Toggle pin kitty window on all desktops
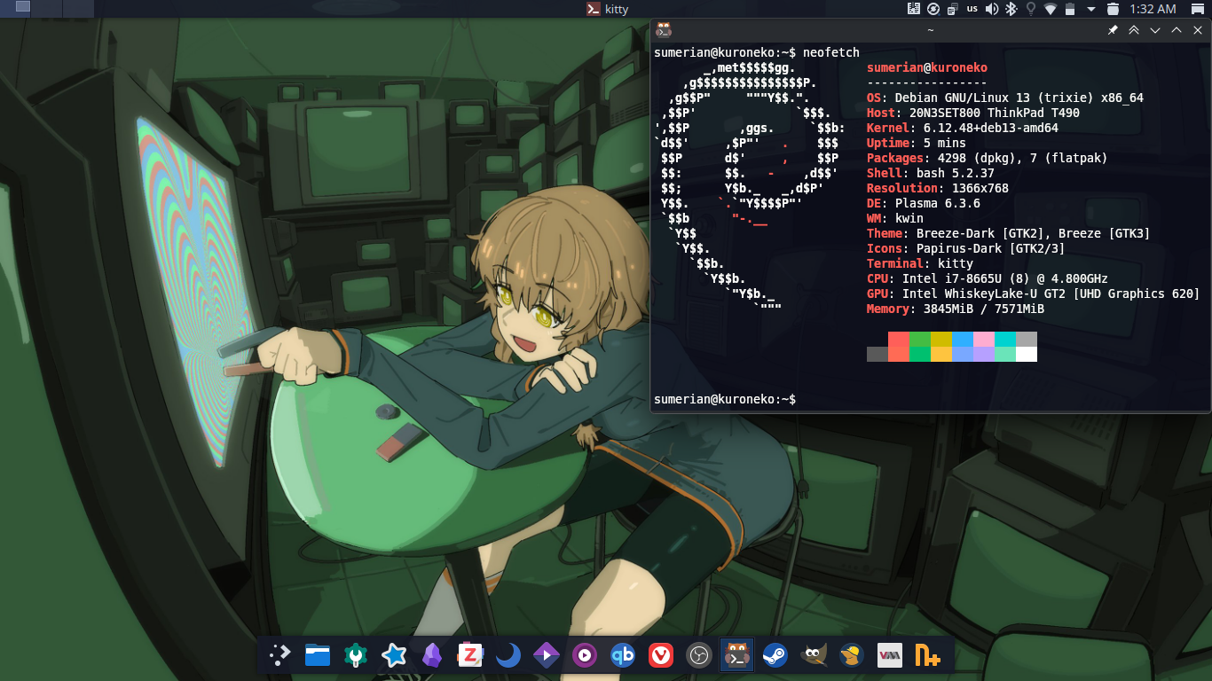The image size is (1212, 681). [x=1113, y=30]
